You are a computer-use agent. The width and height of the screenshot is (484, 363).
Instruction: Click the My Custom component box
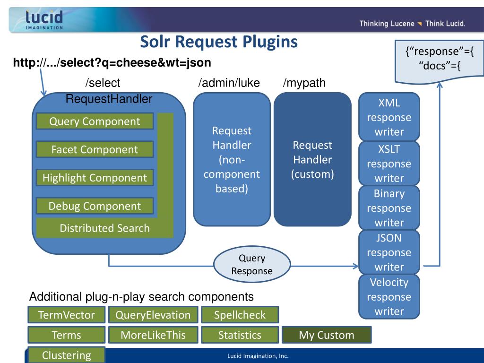[x=327, y=335]
